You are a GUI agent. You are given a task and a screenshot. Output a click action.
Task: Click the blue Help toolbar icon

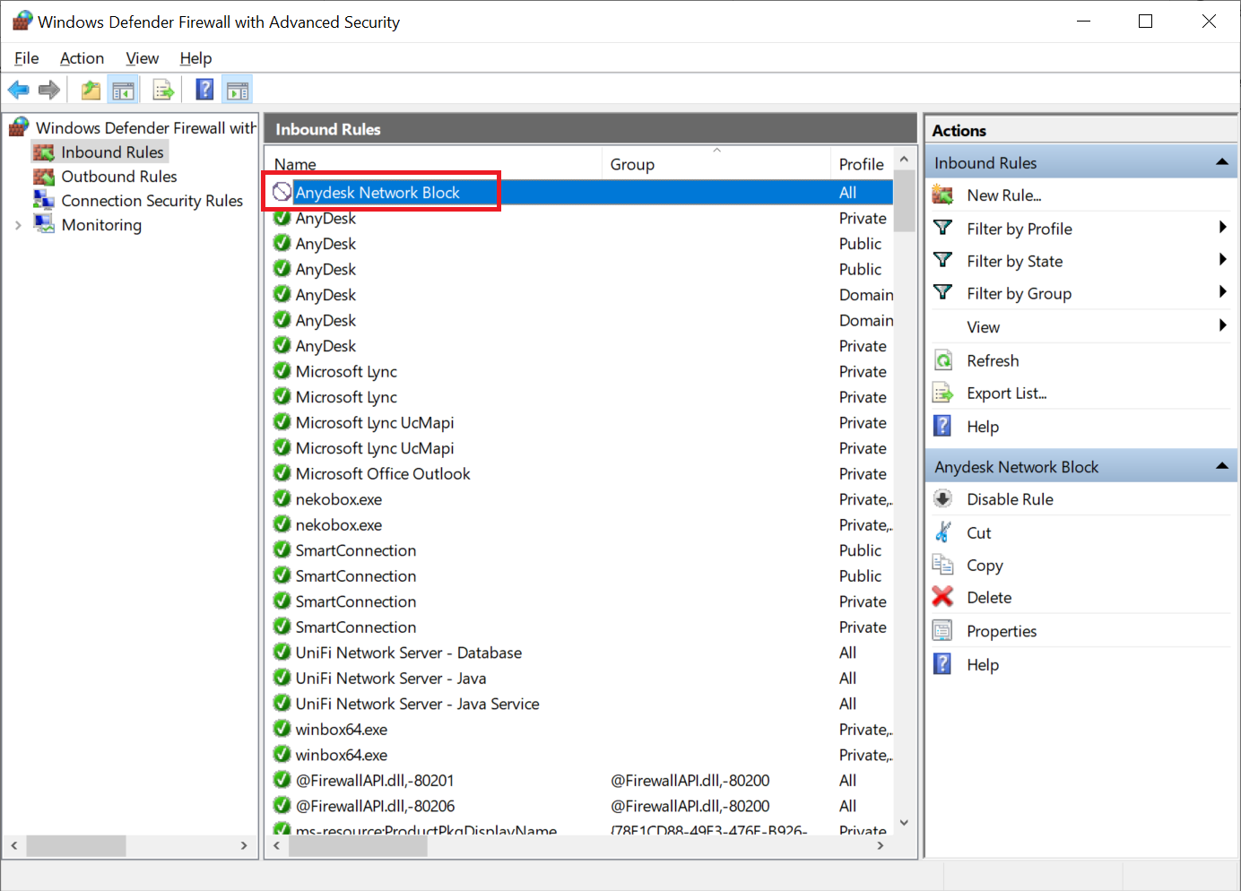(x=204, y=90)
